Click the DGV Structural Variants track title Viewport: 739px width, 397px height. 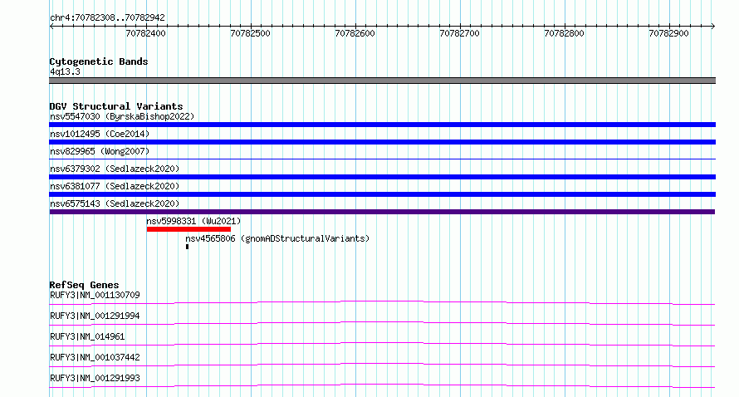[116, 106]
